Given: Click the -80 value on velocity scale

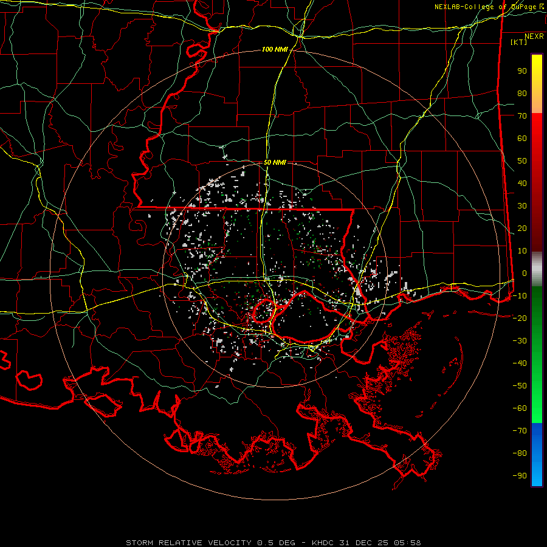Looking at the screenshot, I should pyautogui.click(x=520, y=453).
